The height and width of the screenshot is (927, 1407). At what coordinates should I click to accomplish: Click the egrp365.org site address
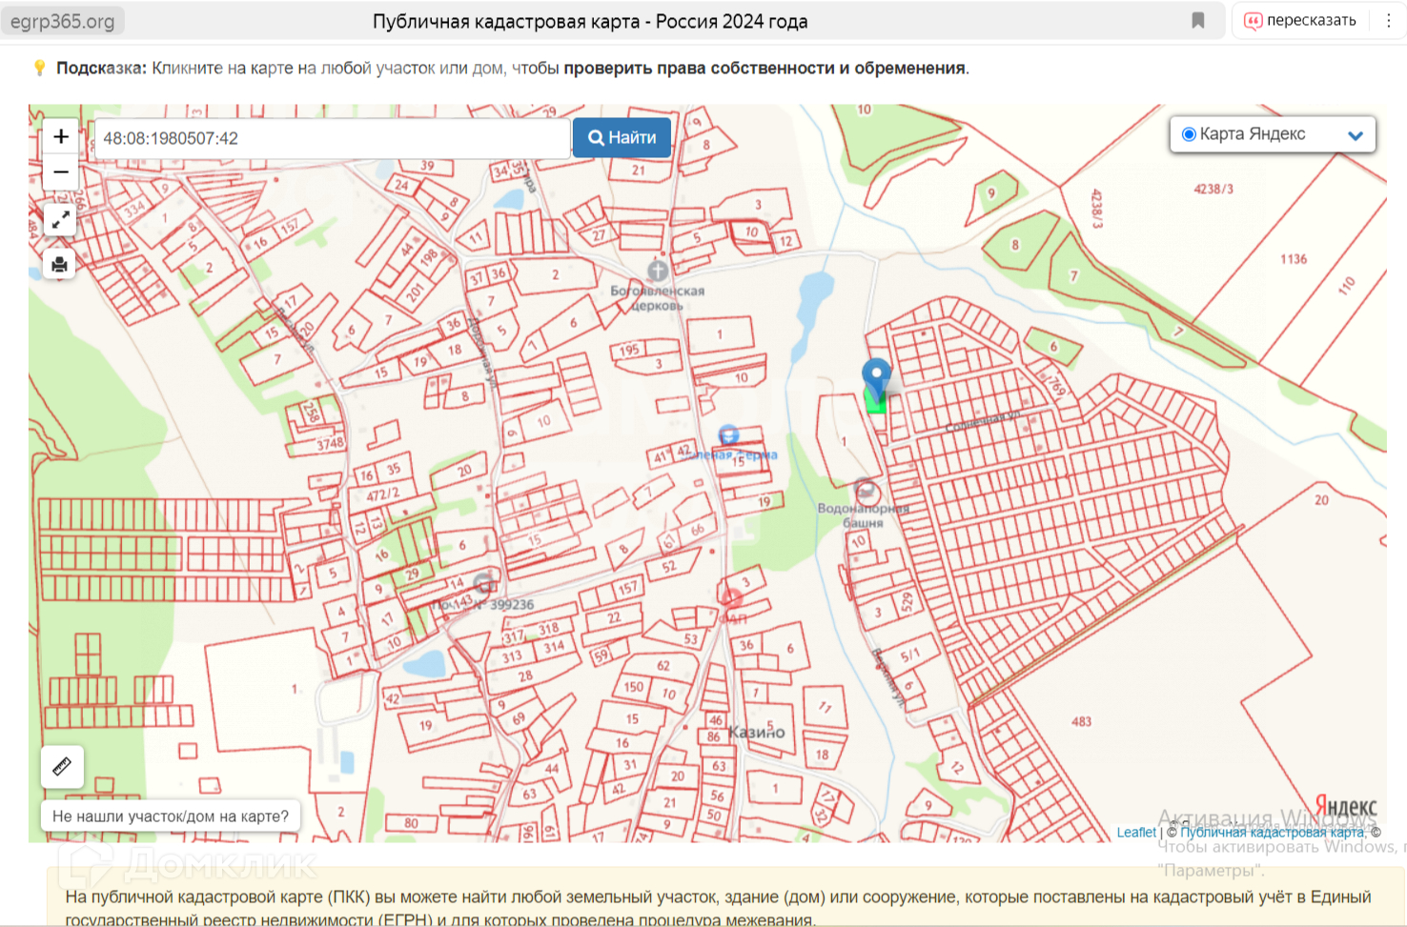[x=62, y=21]
